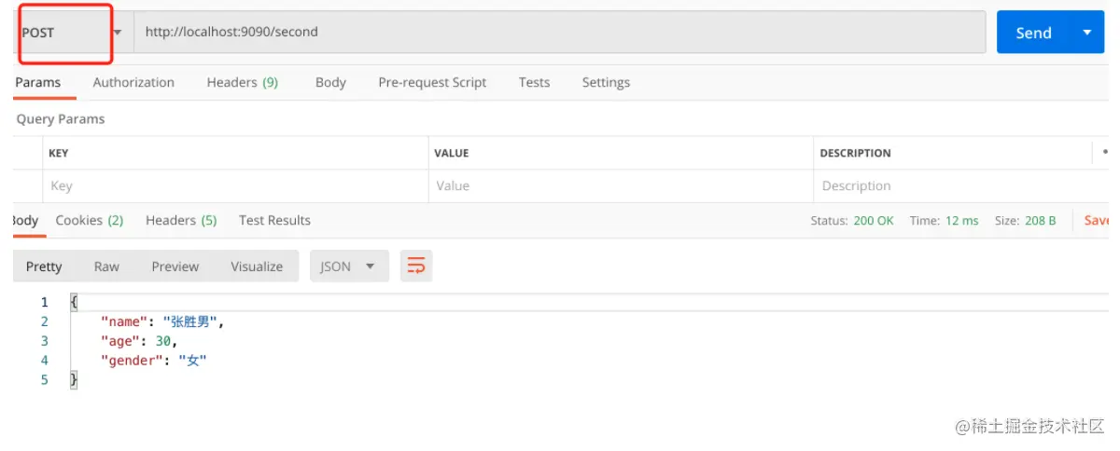Click the DESCRIPTION column header
Screen dimensions: 1120x451
[x=855, y=153]
